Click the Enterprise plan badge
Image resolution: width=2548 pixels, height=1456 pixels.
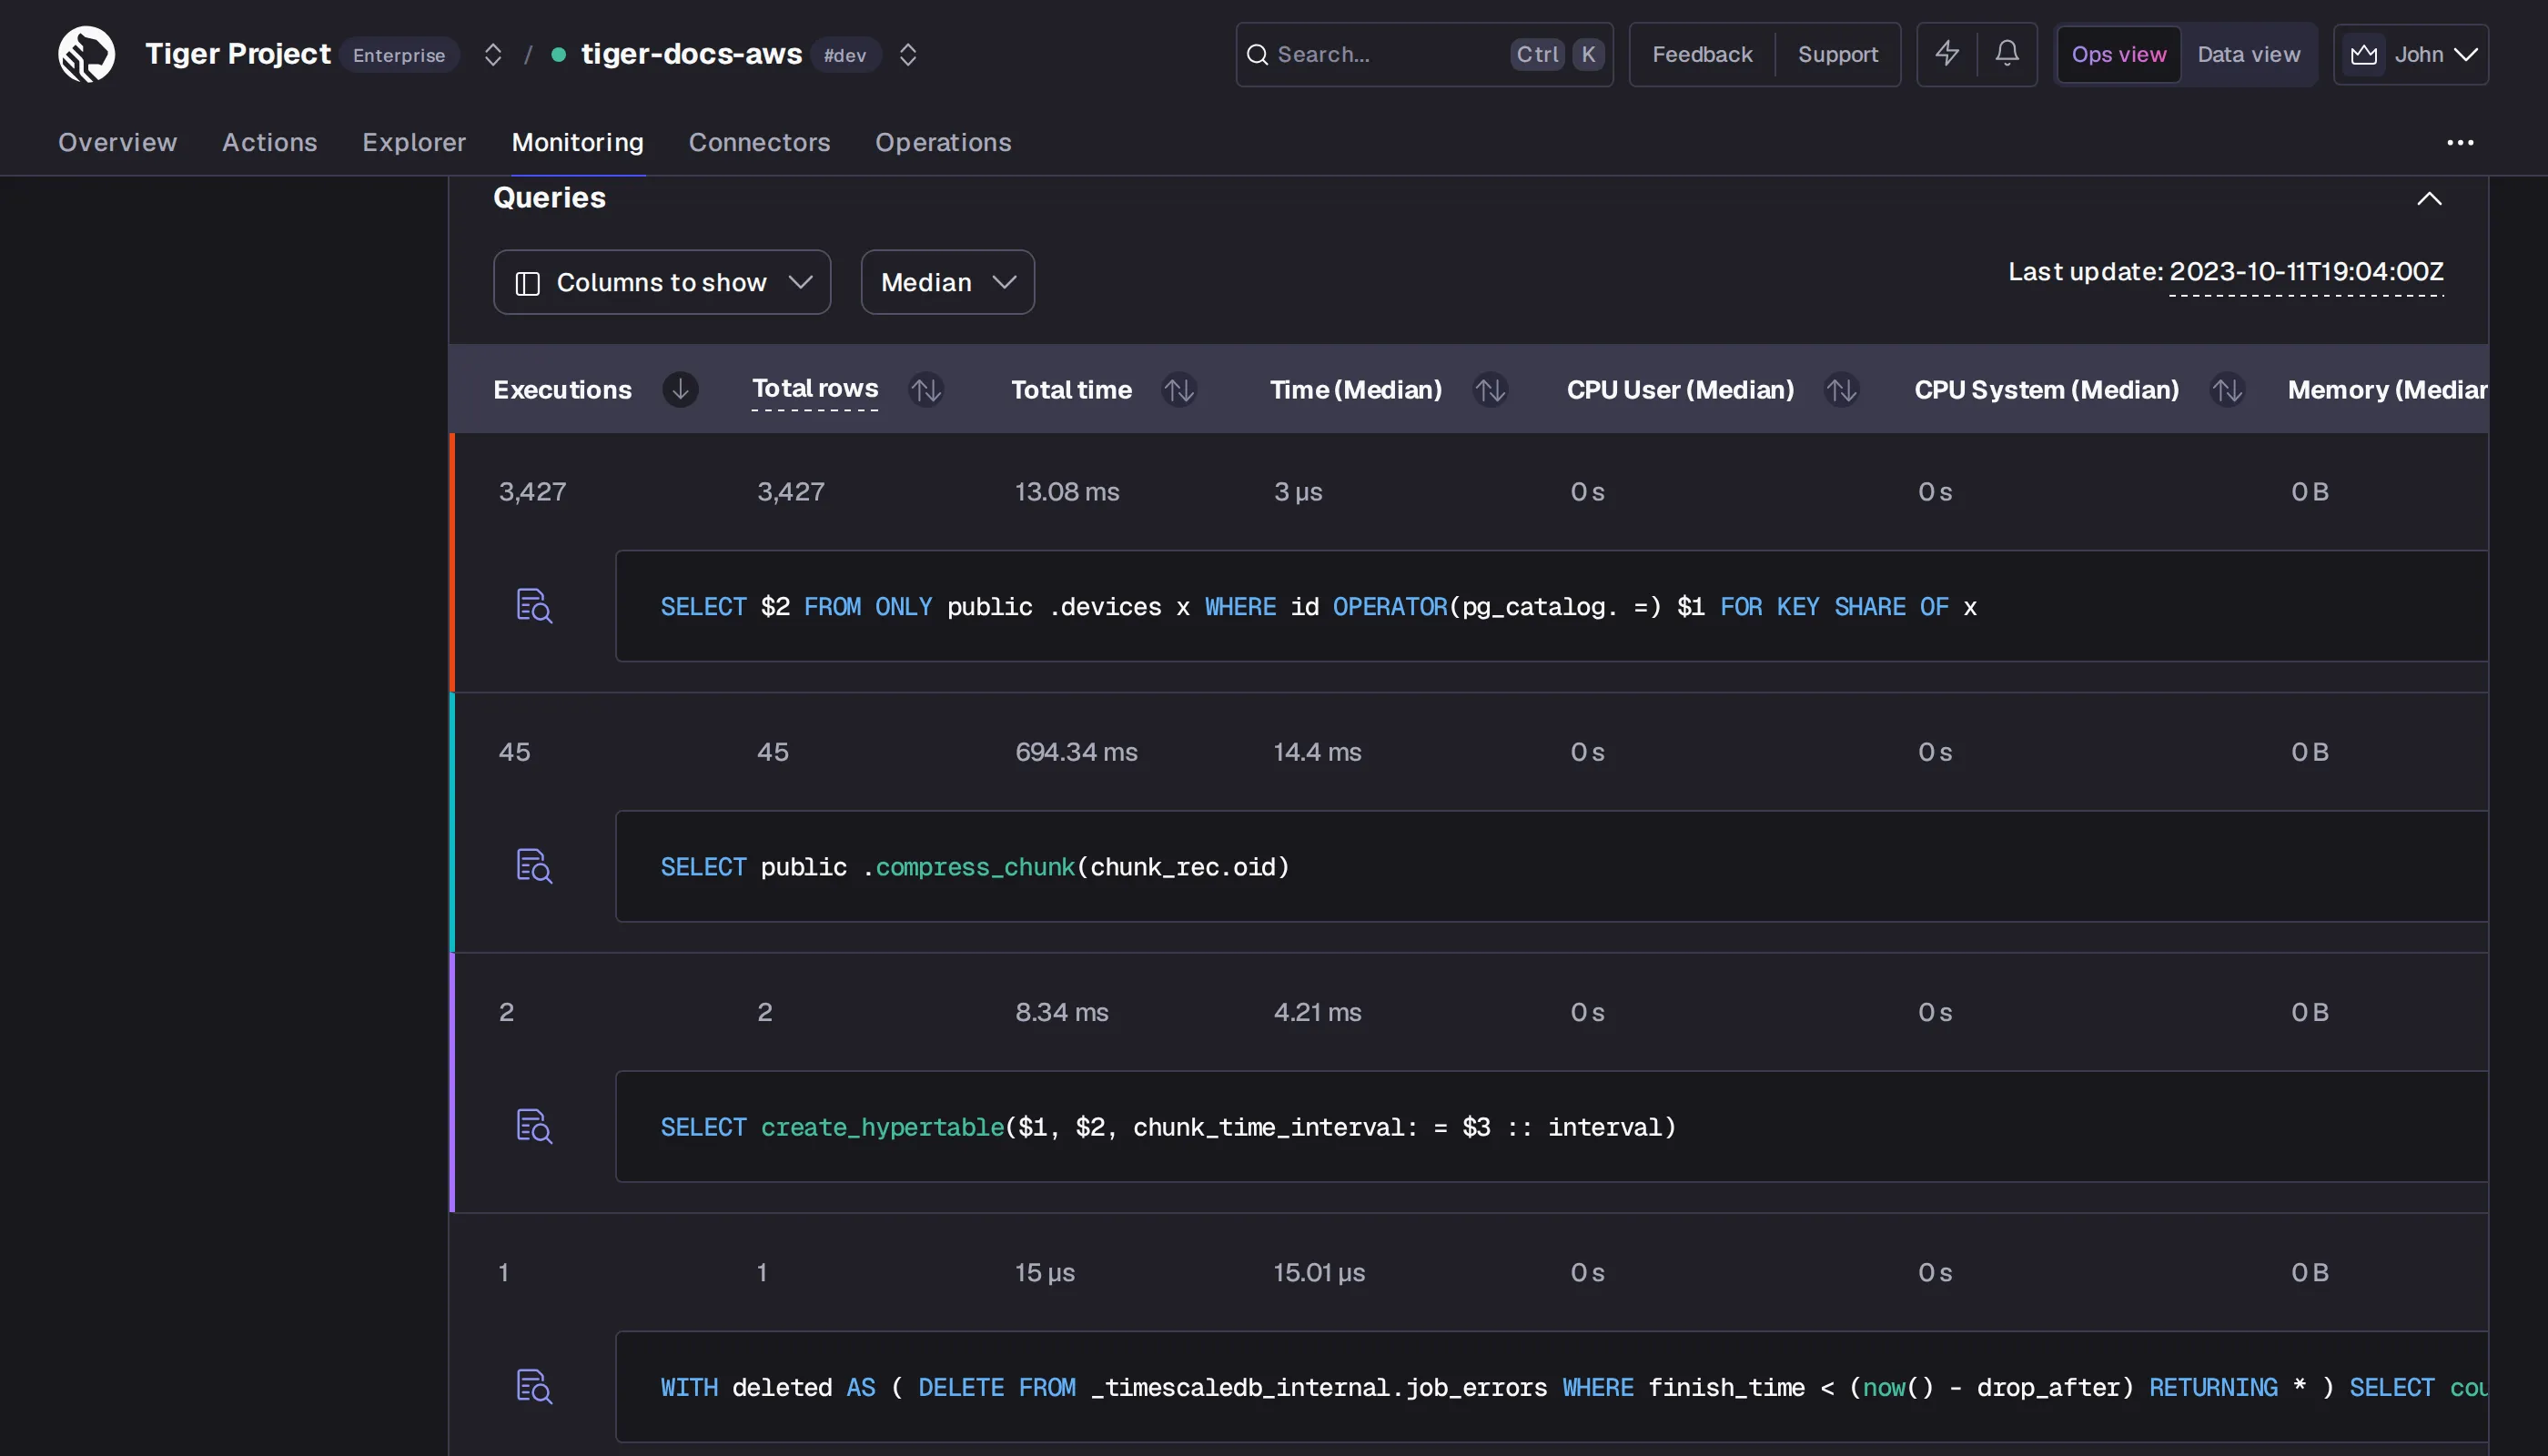[x=398, y=55]
